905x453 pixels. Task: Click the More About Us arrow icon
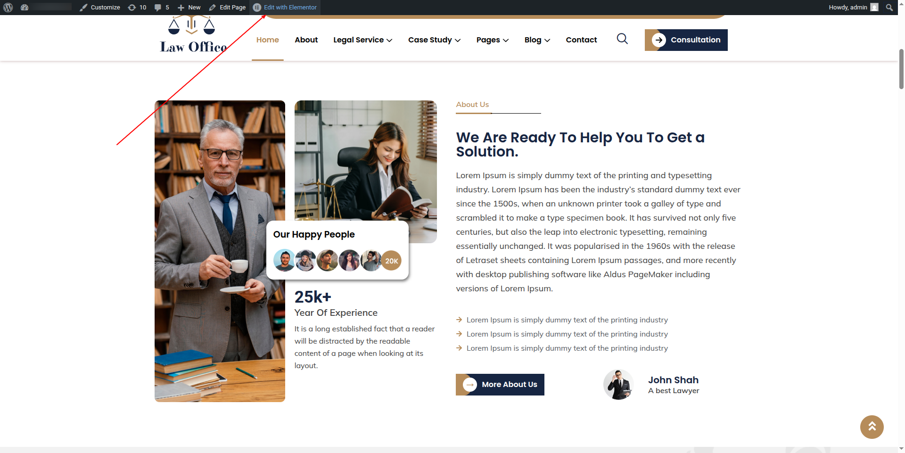click(470, 385)
